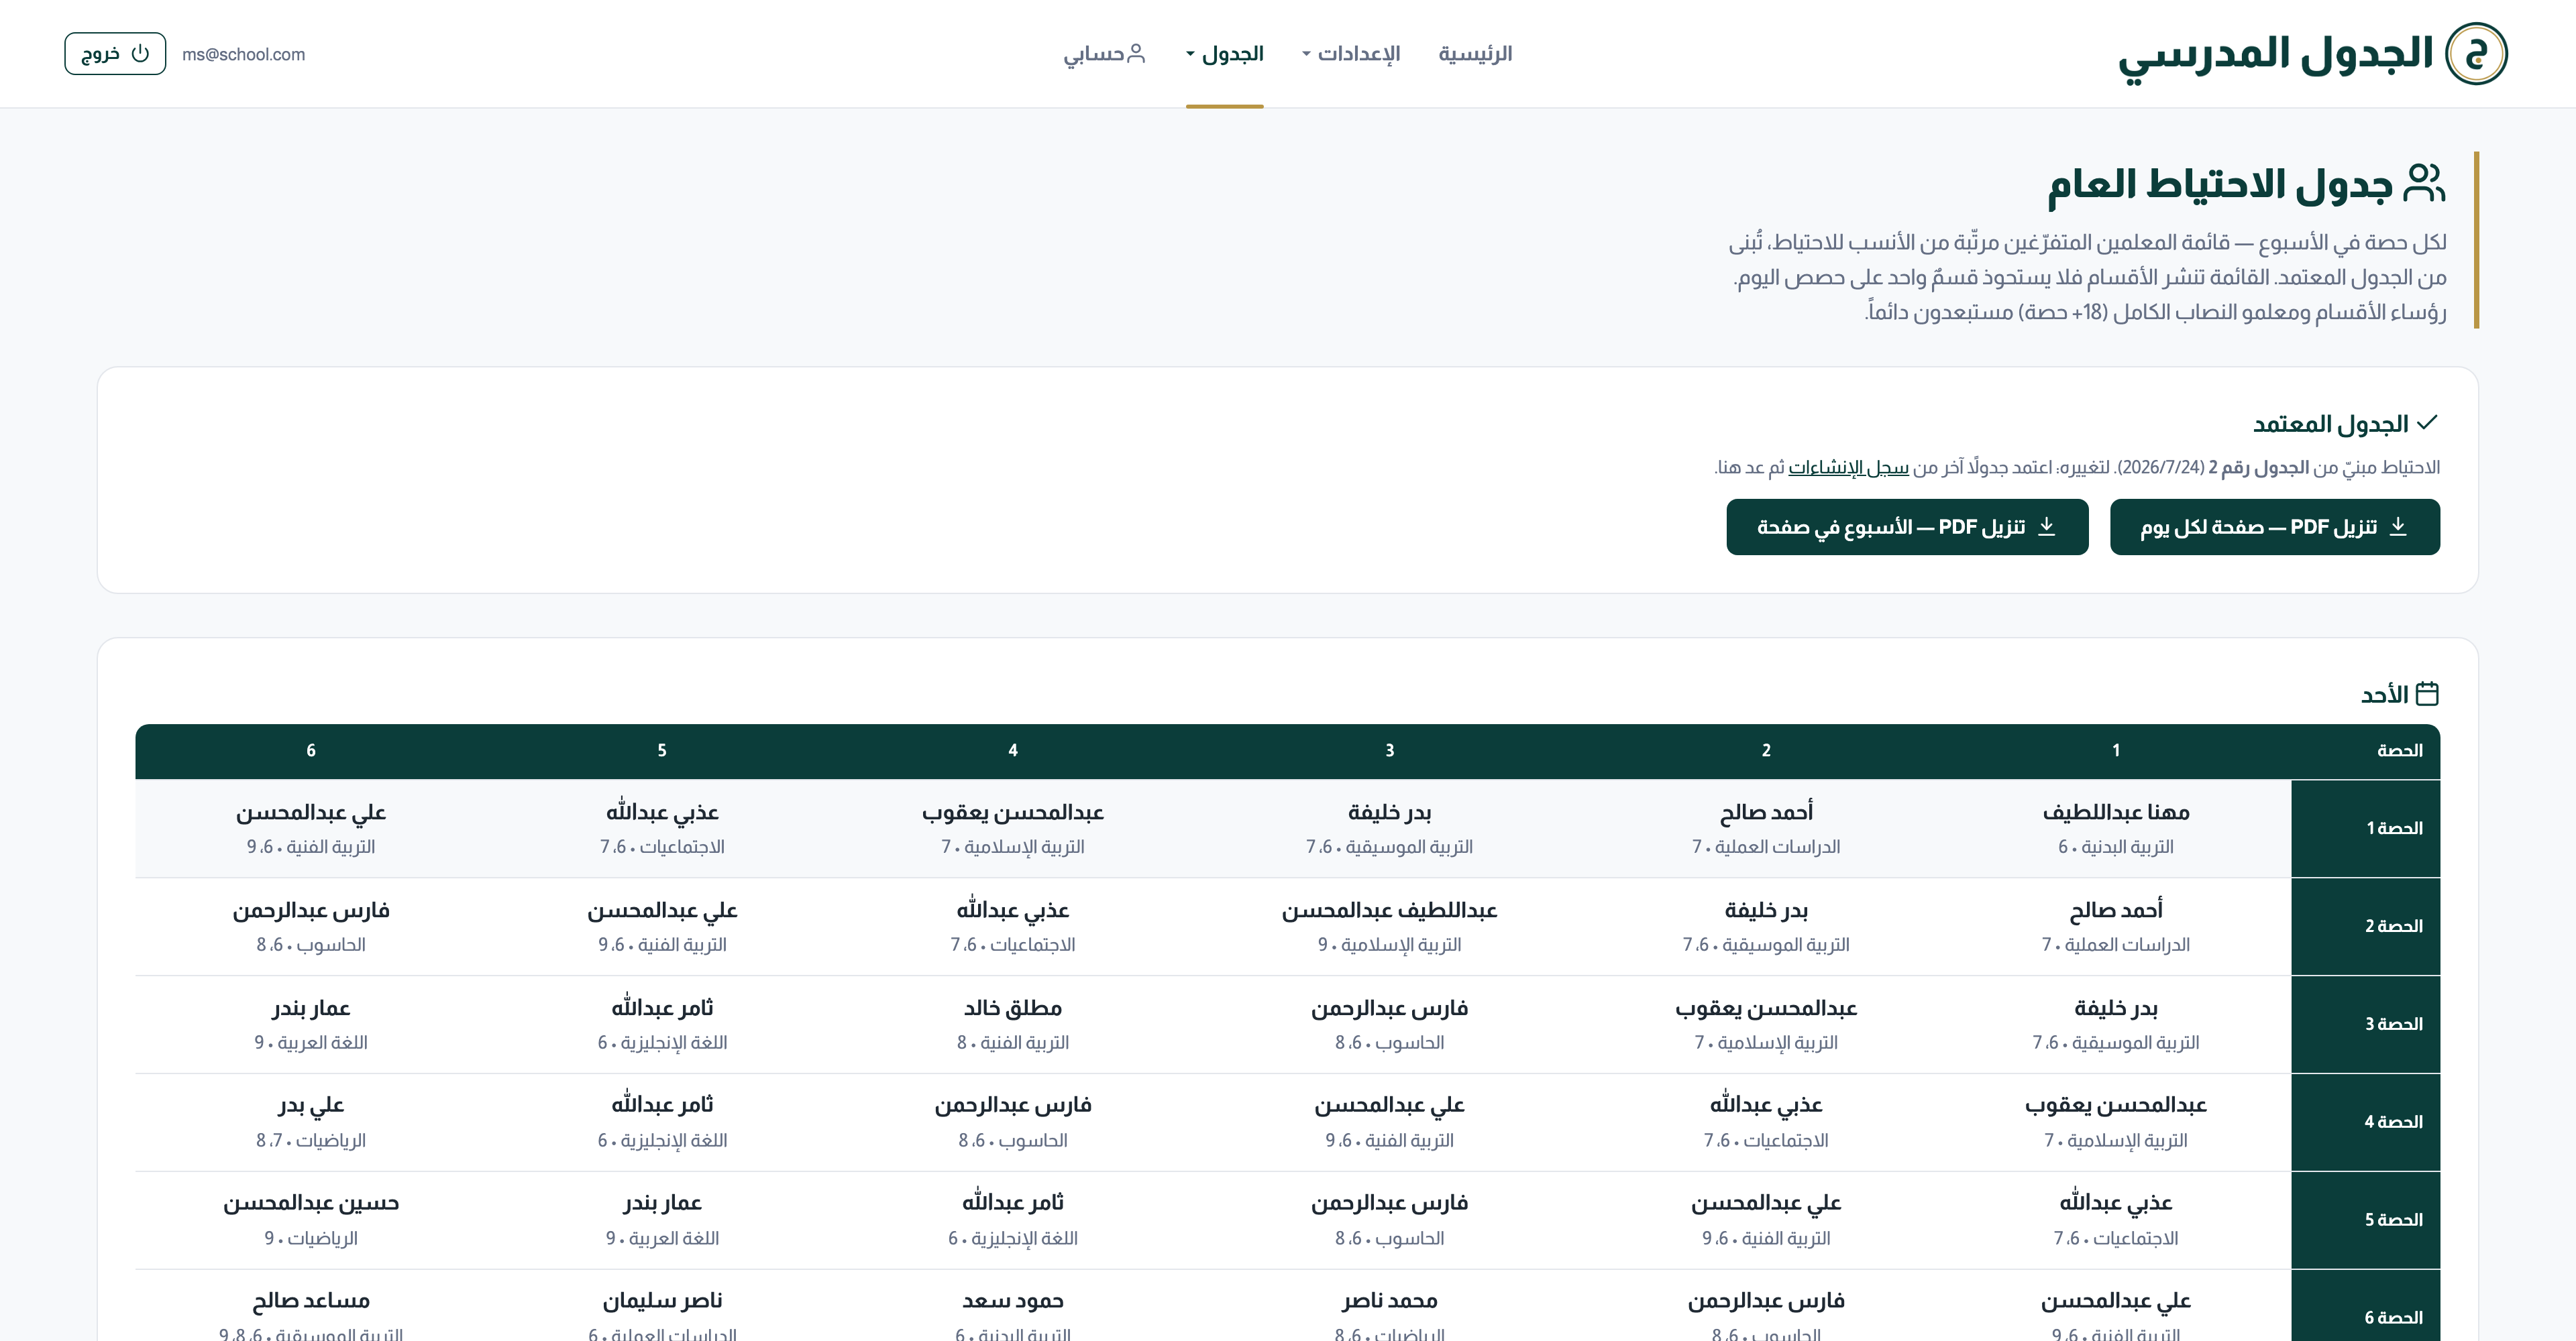Click the download icon in the صفحة لكل يوم button
This screenshot has width=2576, height=1341.
pyautogui.click(x=2398, y=526)
